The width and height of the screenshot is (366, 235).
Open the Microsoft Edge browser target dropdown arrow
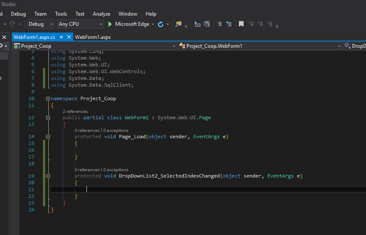coord(153,24)
